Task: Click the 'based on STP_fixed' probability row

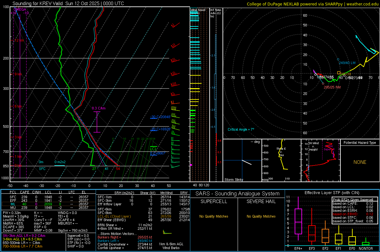Action: point(353,221)
